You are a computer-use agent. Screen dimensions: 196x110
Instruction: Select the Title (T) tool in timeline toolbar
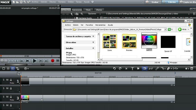[x=132, y=68]
